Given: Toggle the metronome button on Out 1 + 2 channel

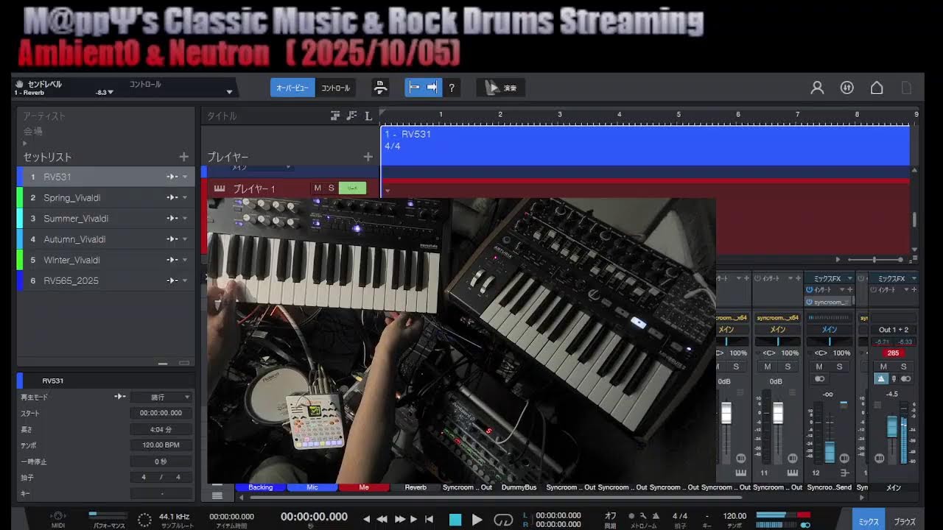Looking at the screenshot, I should pyautogui.click(x=882, y=378).
